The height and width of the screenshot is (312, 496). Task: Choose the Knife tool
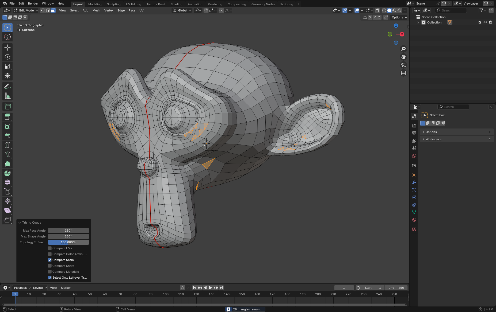click(7, 154)
